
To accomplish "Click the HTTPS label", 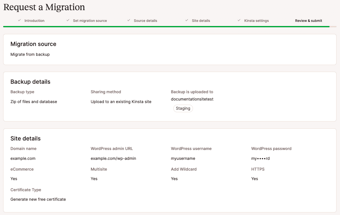I will 258,169.
